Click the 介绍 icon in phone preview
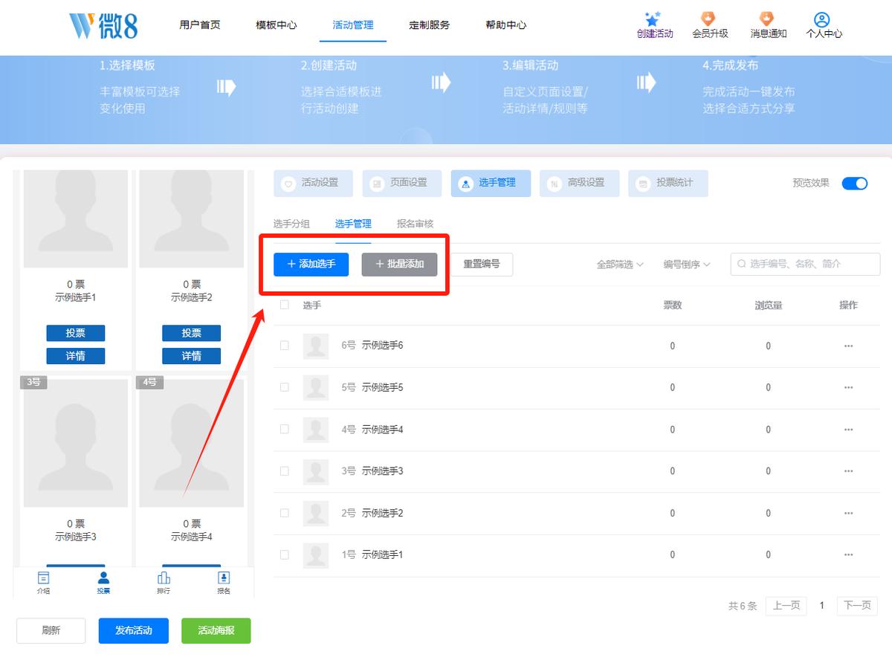Viewport: 892px width, 660px height. 44,578
